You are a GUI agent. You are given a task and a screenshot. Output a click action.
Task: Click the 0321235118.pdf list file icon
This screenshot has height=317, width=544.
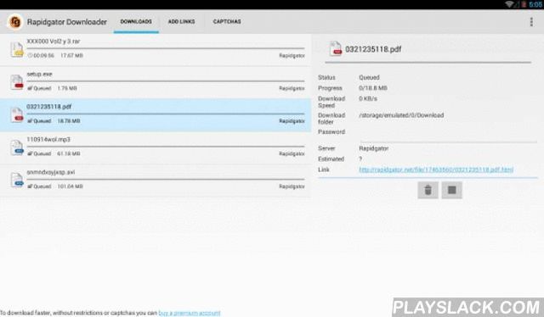tap(17, 115)
